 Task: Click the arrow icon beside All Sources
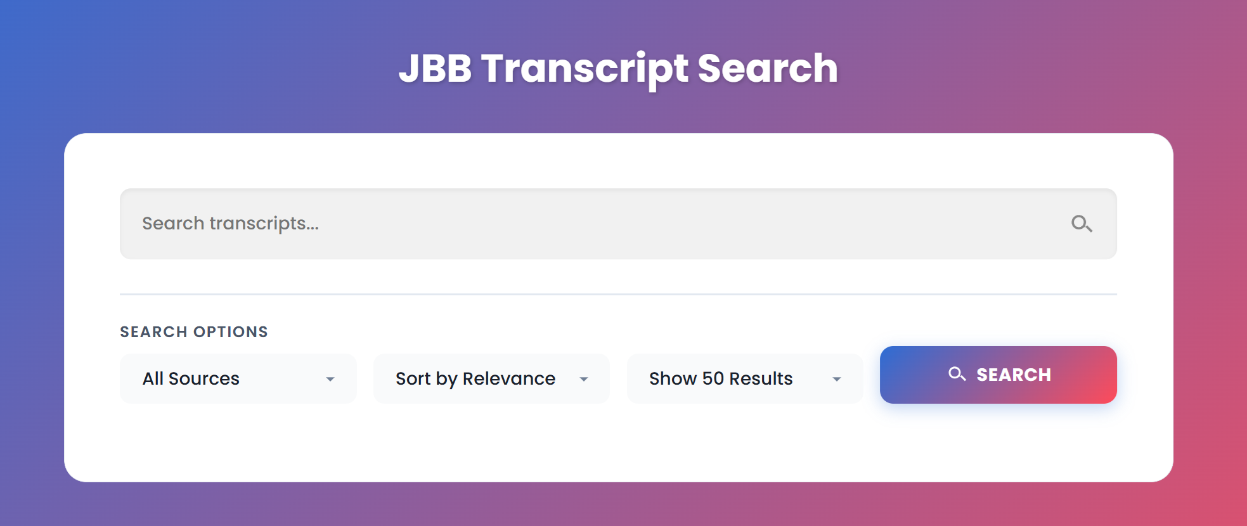[x=330, y=379]
